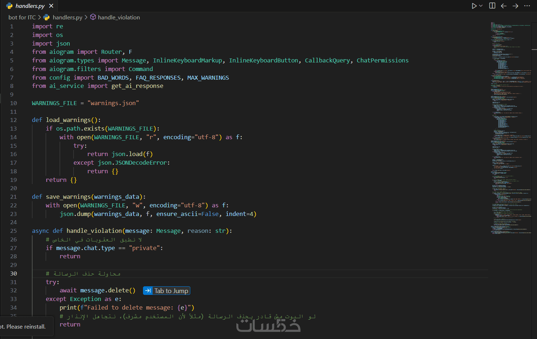Navigate forward with right arrow
Viewport: 537px width, 339px height.
coord(515,6)
